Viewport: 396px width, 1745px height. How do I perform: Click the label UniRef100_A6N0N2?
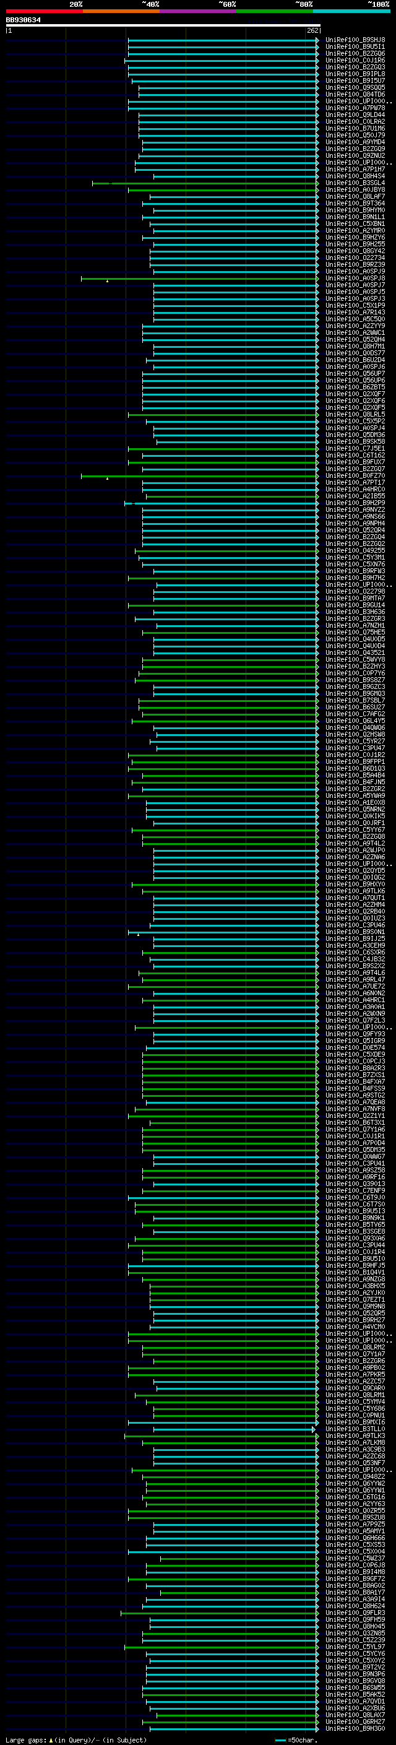pos(355,992)
